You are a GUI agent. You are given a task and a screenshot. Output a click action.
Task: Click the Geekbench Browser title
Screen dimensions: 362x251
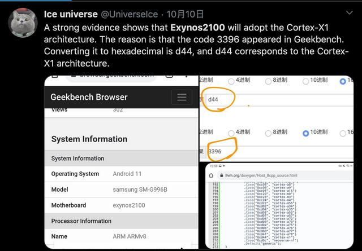[89, 97]
